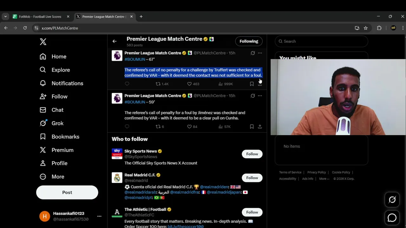This screenshot has width=406, height=228.
Task: Open account menu dots beside Hassankafi0123
Action: click(99, 216)
